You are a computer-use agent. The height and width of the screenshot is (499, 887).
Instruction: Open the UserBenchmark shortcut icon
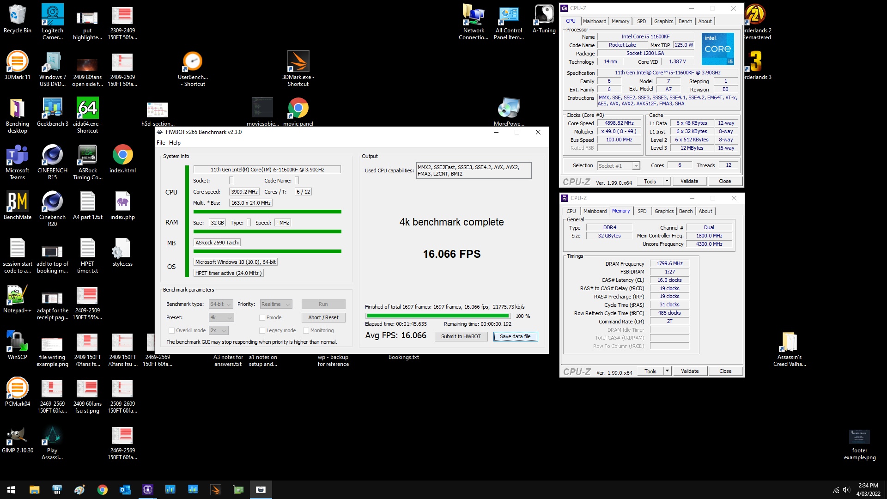(x=193, y=69)
